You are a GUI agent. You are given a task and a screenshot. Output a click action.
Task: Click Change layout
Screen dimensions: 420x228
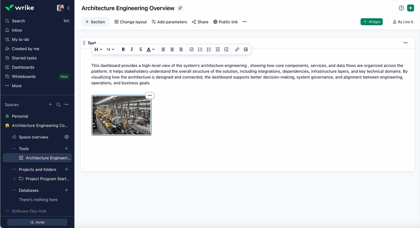click(x=130, y=22)
